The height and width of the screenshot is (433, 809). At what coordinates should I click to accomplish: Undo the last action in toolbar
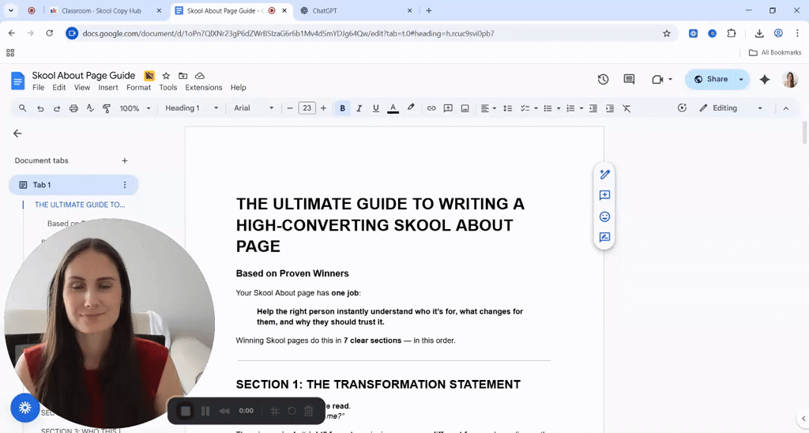click(x=40, y=108)
